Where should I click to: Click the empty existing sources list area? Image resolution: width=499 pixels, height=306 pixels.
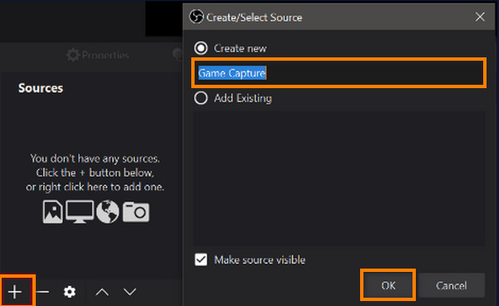tap(339, 179)
